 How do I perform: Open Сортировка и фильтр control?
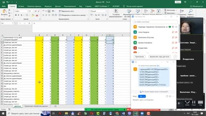point(182,13)
